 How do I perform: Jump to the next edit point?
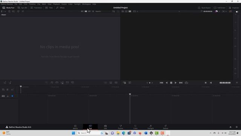(x=206, y=83)
